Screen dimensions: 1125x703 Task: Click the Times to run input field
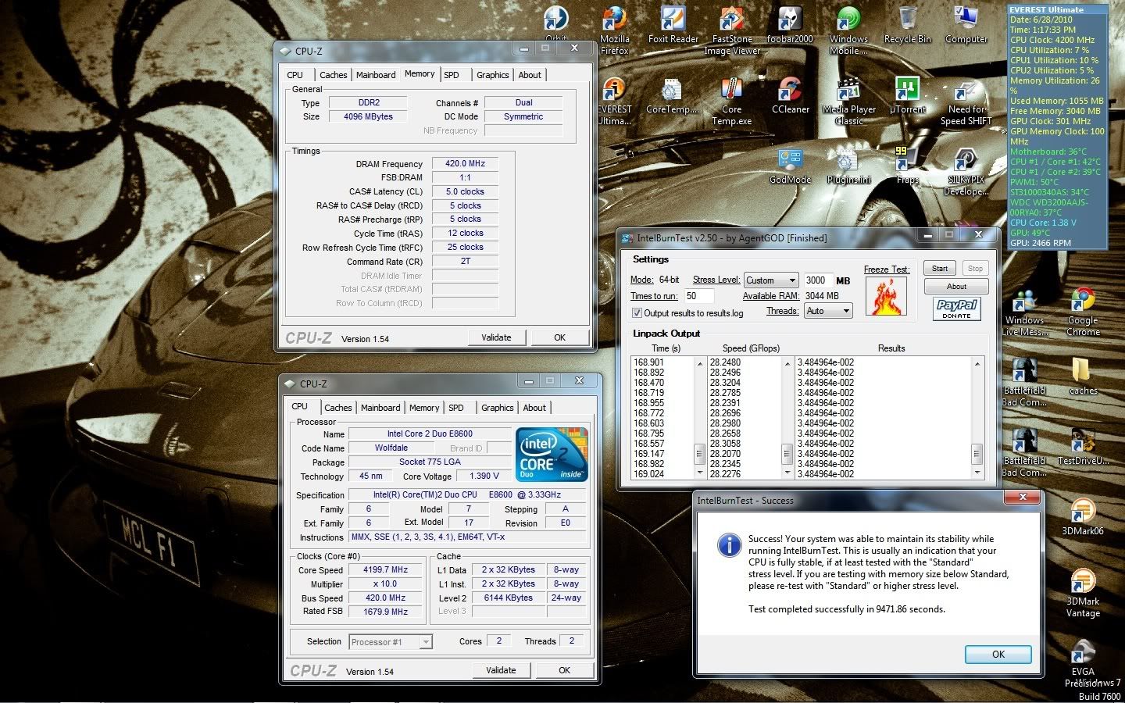click(698, 296)
